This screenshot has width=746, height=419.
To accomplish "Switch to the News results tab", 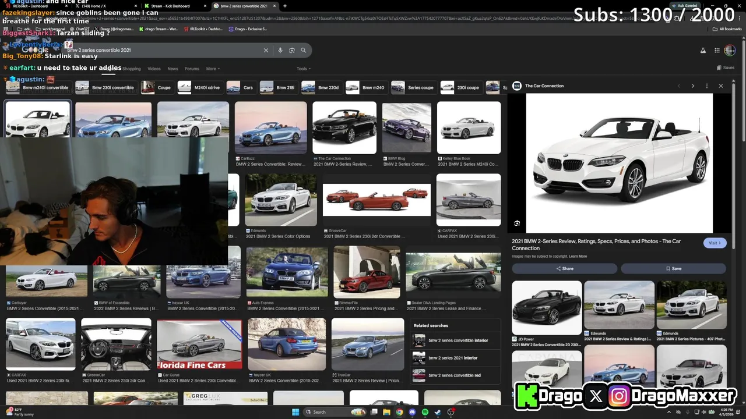I will coord(173,69).
